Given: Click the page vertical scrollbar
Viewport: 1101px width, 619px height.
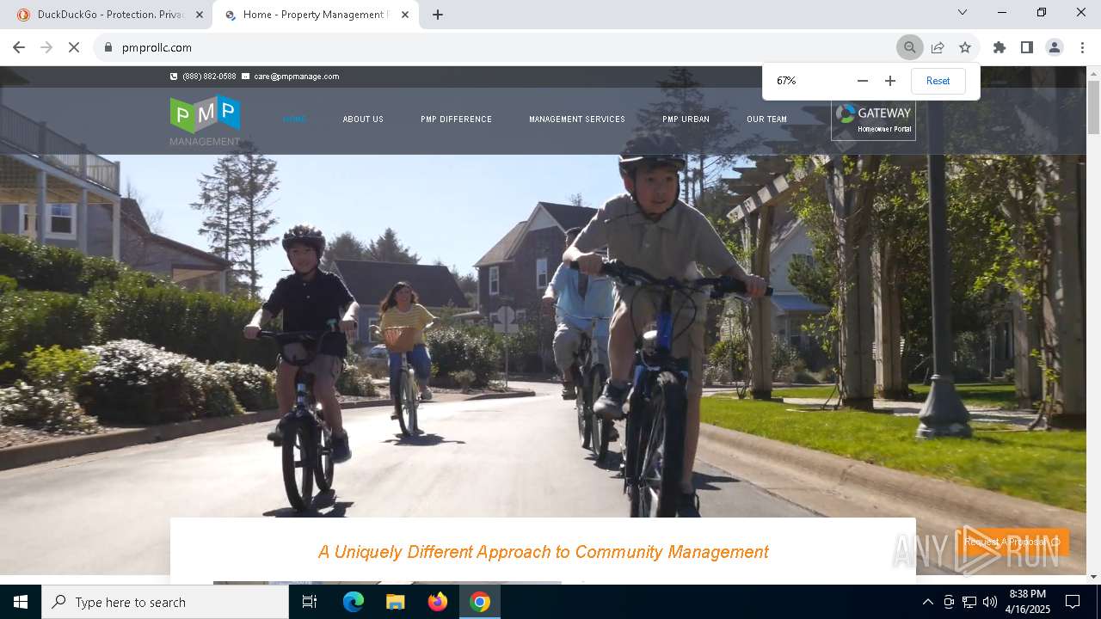Looking at the screenshot, I should pyautogui.click(x=1093, y=107).
